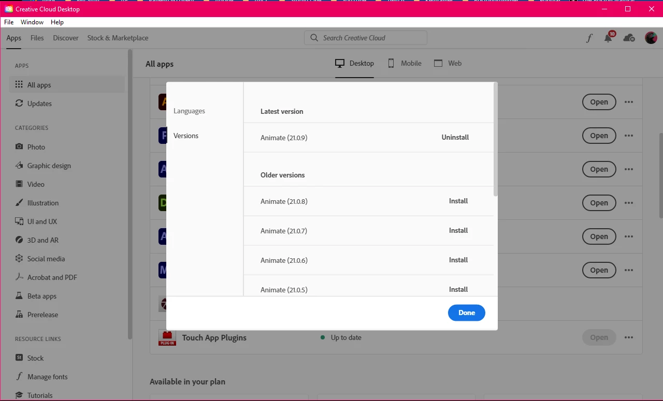
Task: Click the Updates refresh icon
Action: click(x=19, y=103)
